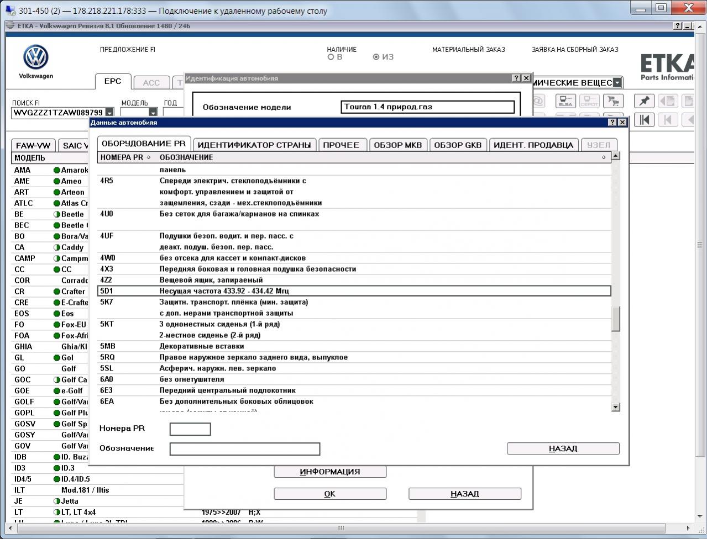Select PR row 6E3 центральный подлокотник
The width and height of the screenshot is (707, 539).
pyautogui.click(x=354, y=390)
